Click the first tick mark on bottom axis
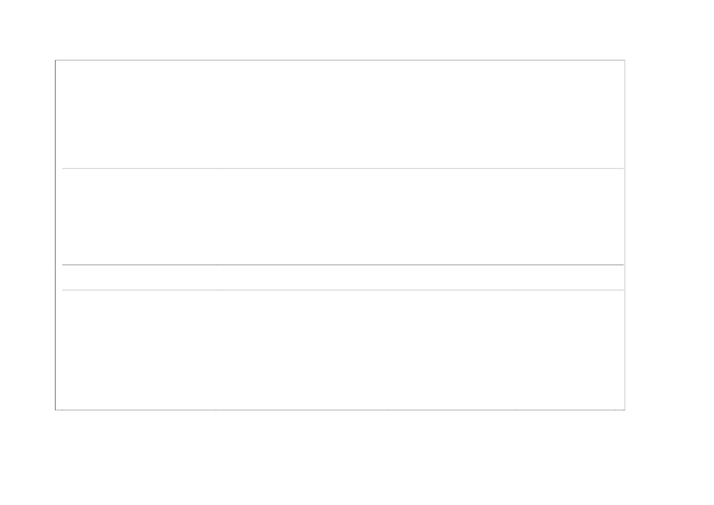Screen dimensions: 714x505 [x=62, y=410]
